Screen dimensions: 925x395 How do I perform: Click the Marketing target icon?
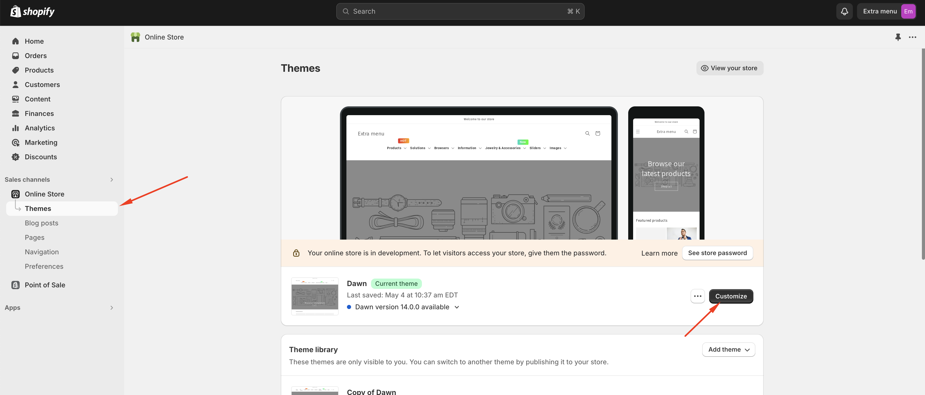(x=16, y=143)
